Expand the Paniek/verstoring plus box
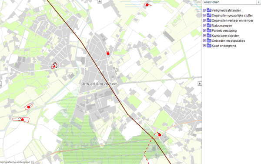Viewport: 261px width, 164px height. click(204, 30)
